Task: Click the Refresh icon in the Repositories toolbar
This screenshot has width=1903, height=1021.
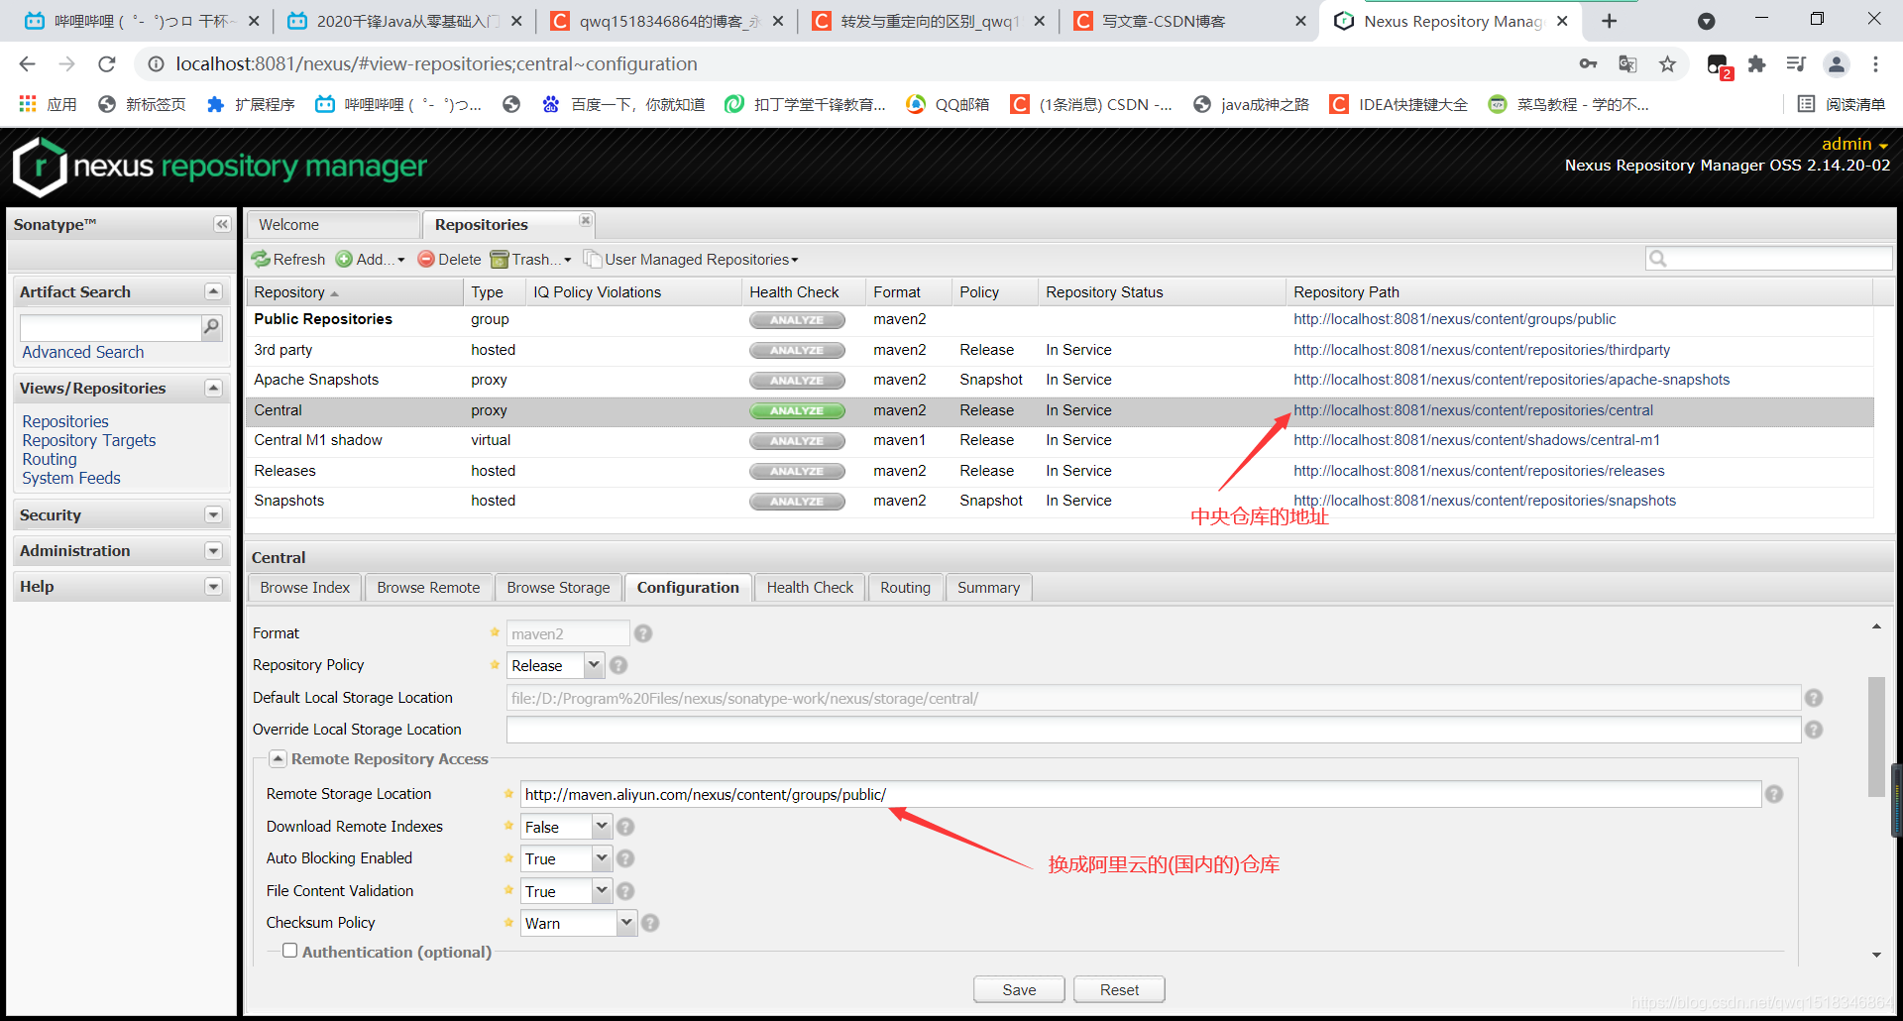Action: click(262, 259)
